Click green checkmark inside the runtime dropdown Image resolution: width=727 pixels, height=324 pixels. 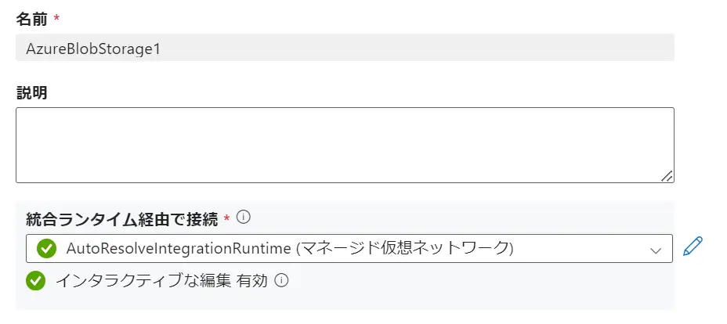click(46, 249)
